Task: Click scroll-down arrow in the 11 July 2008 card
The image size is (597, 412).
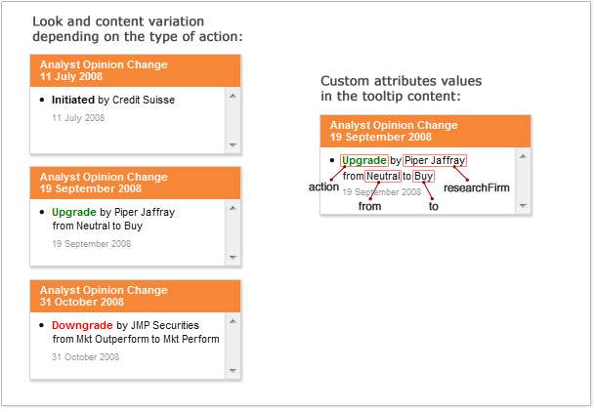Action: tap(233, 144)
